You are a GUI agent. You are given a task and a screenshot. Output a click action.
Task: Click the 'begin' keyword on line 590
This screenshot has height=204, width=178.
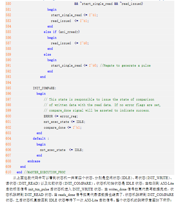click(52, 60)
